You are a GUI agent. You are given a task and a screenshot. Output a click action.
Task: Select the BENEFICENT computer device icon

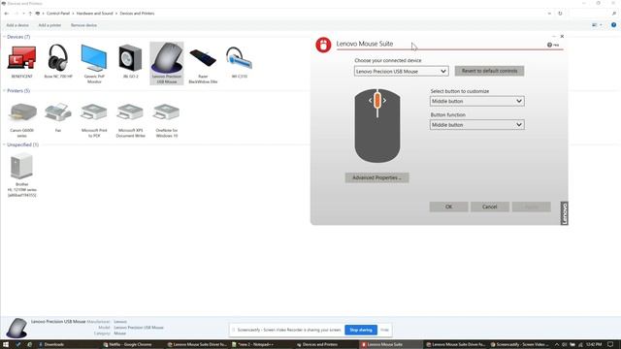tap(21, 58)
